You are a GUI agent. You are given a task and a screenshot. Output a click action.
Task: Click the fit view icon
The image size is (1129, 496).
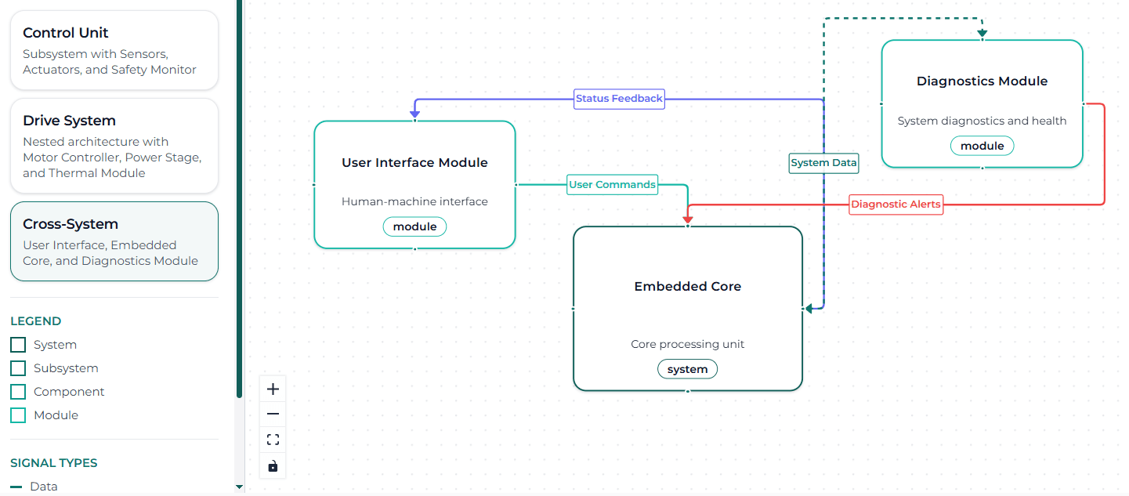[x=273, y=440]
